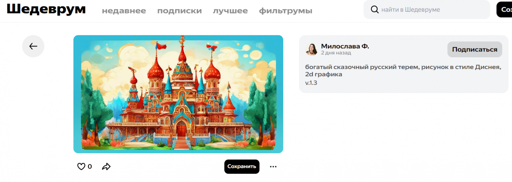Click the like counter number

90,167
